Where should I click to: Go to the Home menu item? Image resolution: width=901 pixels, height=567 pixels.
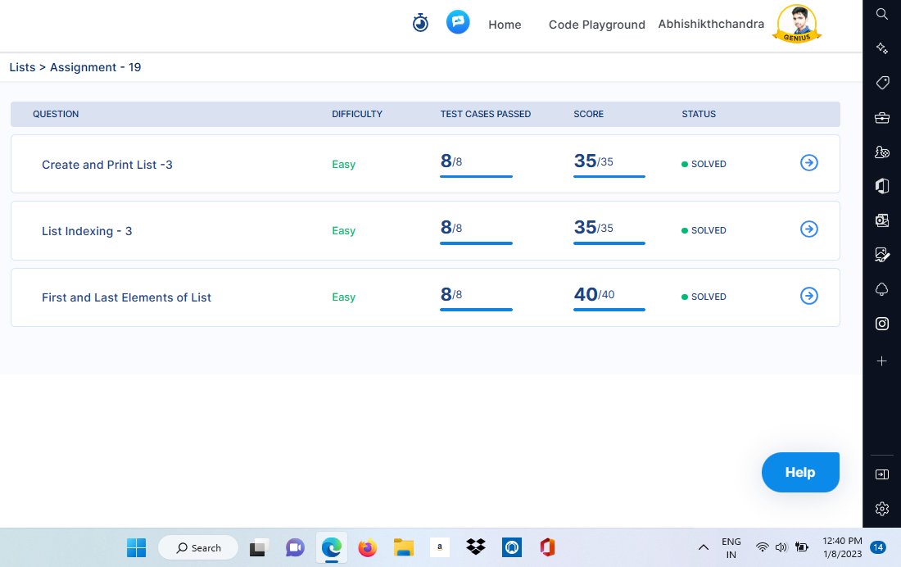pyautogui.click(x=505, y=25)
